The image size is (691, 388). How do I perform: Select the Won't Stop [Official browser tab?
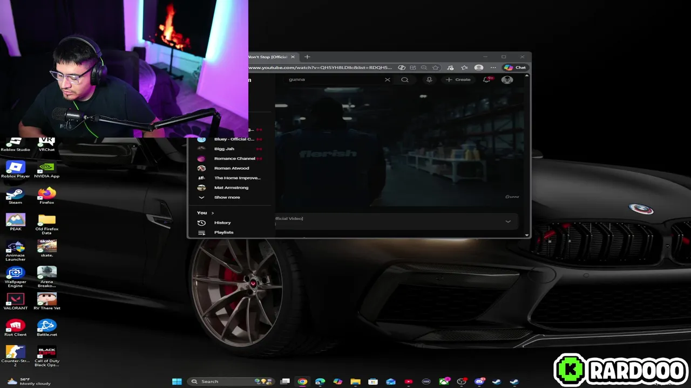[x=268, y=57]
